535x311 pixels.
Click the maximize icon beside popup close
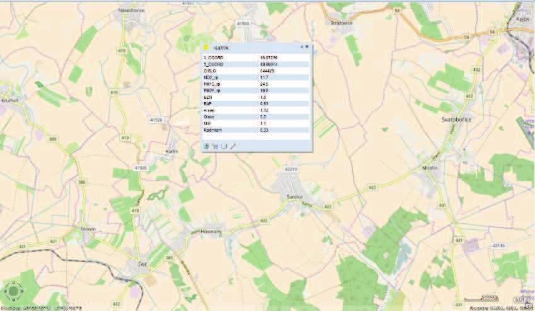pos(301,47)
